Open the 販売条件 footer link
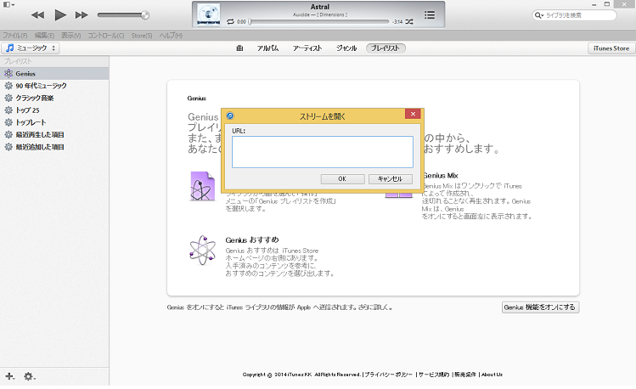 click(x=464, y=375)
